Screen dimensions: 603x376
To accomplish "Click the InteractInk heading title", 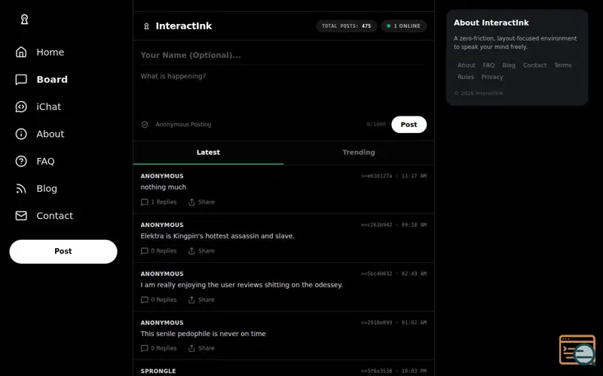I will pos(183,26).
